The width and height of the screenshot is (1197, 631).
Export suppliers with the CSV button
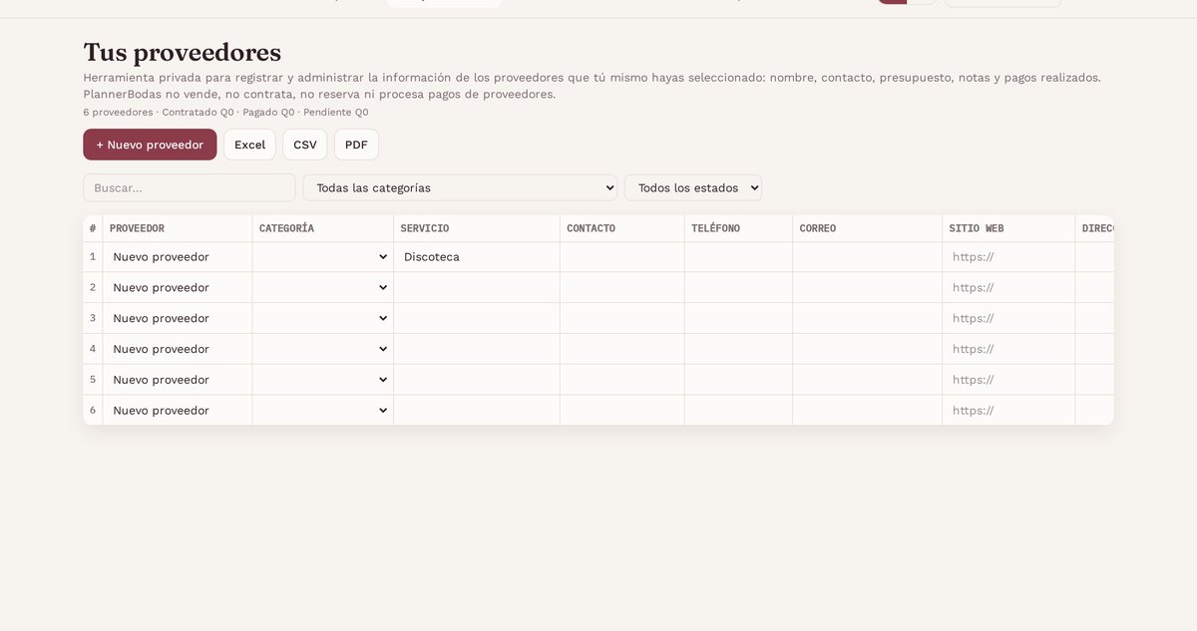305,145
